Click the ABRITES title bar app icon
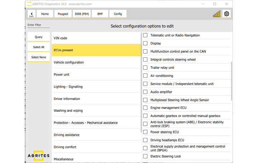This screenshot has height=163, width=258. pos(29,4)
